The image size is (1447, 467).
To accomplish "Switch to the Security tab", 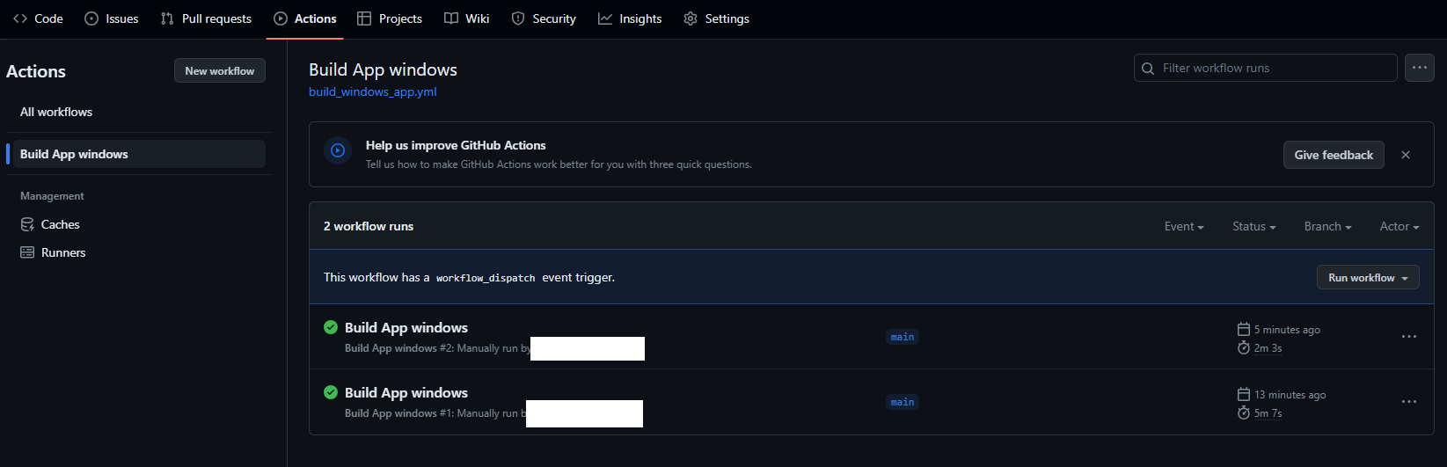I will click(x=544, y=18).
